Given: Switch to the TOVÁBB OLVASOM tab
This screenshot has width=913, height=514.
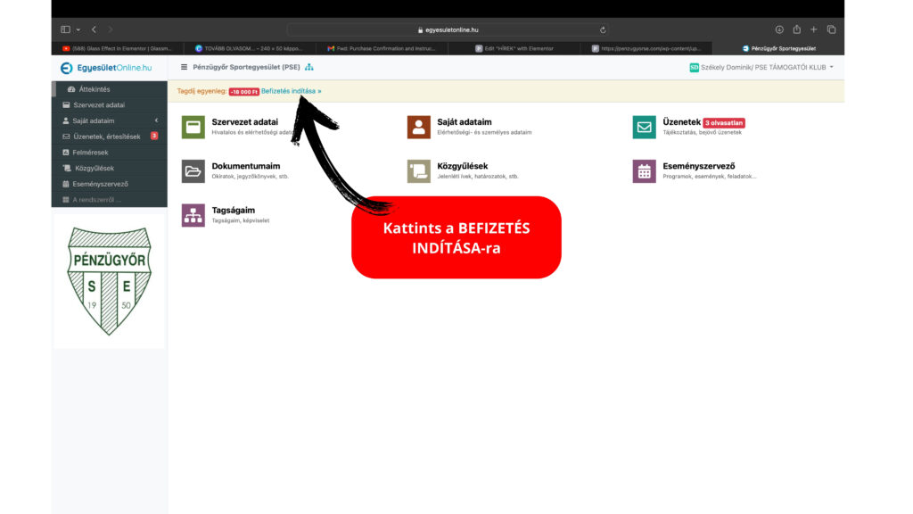Looking at the screenshot, I should 250,48.
